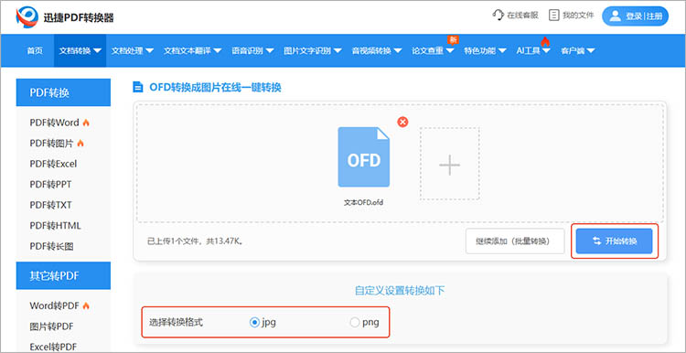Click the document icon beside the page title
The height and width of the screenshot is (353, 686).
click(x=138, y=87)
